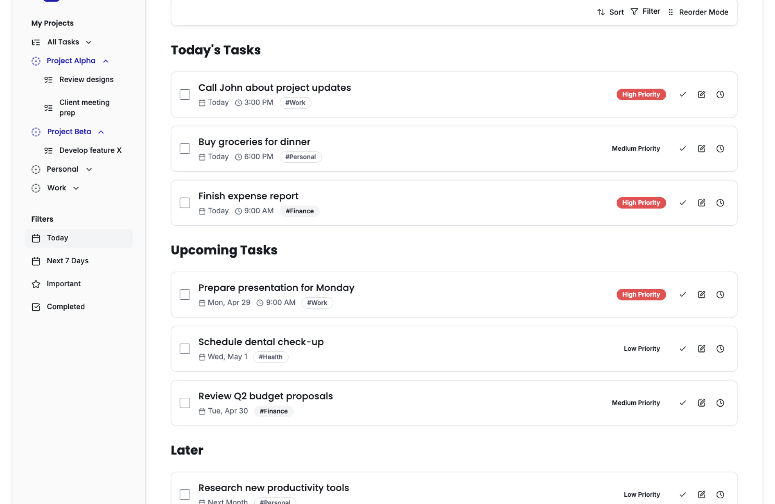Select the 'Next 7 Days' filter
This screenshot has width=775, height=504.
pos(67,261)
